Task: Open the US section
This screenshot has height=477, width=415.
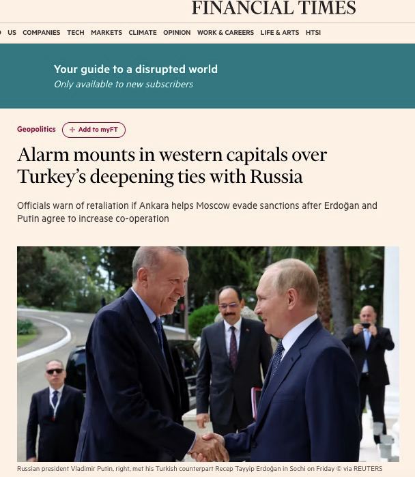Action: click(12, 33)
